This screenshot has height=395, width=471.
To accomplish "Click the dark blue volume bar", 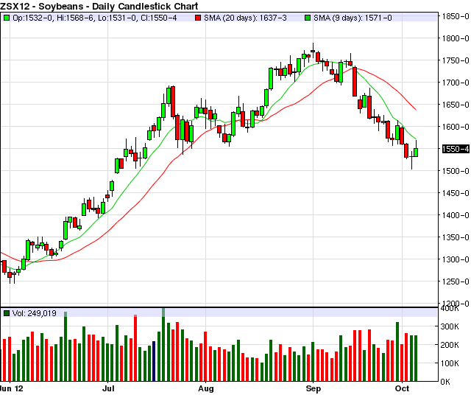I will click(154, 361).
